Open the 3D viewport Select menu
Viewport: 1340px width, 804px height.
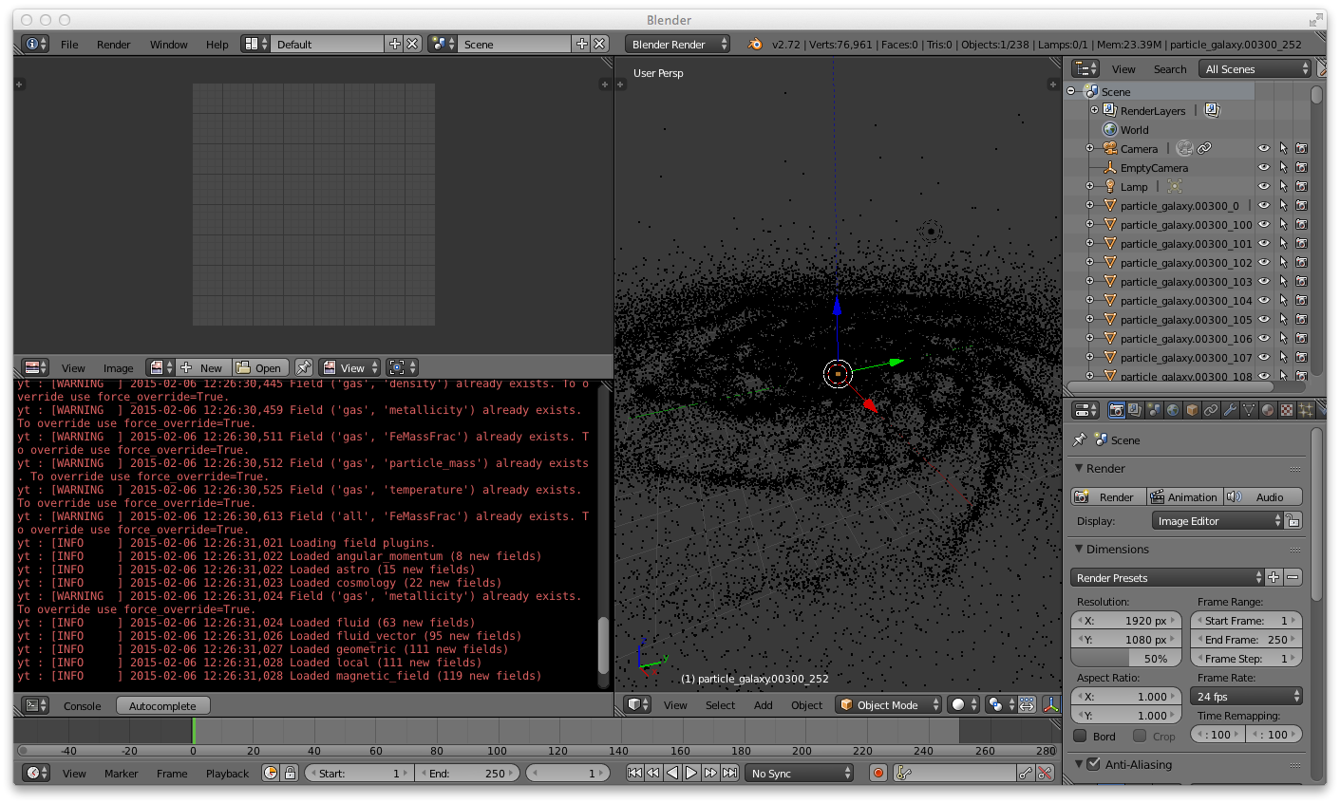720,704
